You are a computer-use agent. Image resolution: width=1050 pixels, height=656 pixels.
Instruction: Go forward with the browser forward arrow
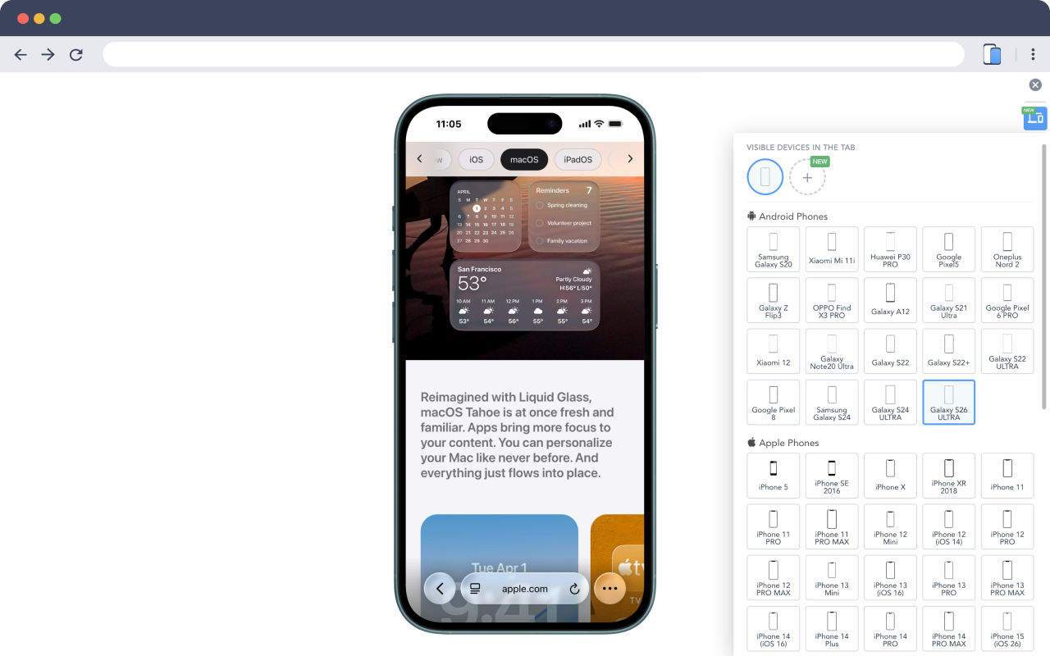tap(48, 55)
